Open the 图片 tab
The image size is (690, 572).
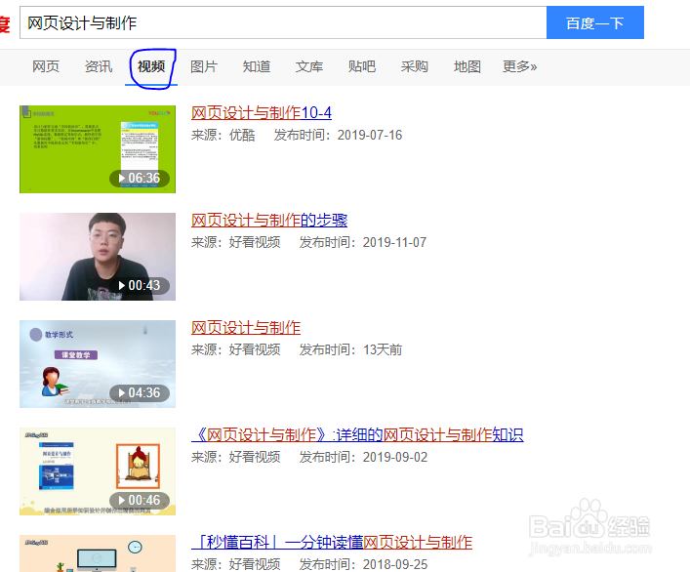[x=204, y=66]
